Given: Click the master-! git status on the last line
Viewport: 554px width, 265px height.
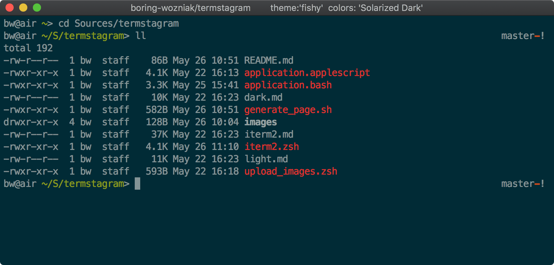Looking at the screenshot, I should [x=523, y=184].
